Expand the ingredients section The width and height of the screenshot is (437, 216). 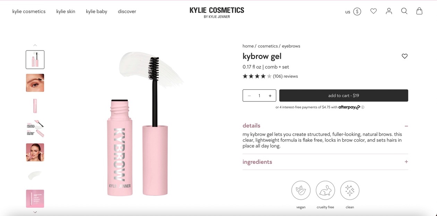(406, 162)
